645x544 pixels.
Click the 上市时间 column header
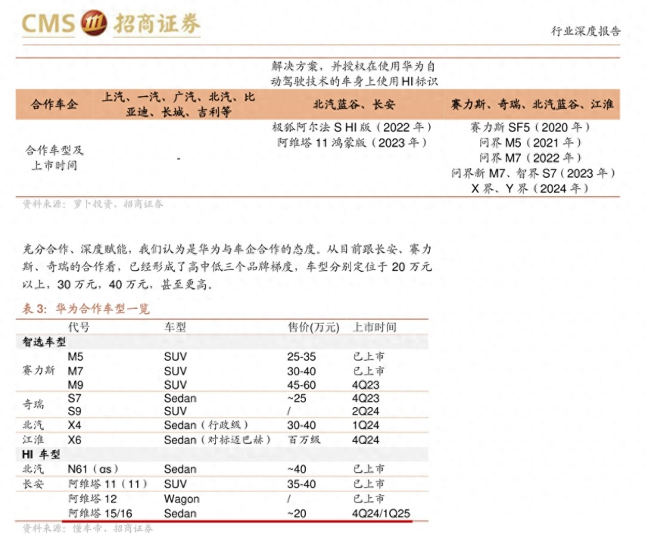pyautogui.click(x=375, y=328)
